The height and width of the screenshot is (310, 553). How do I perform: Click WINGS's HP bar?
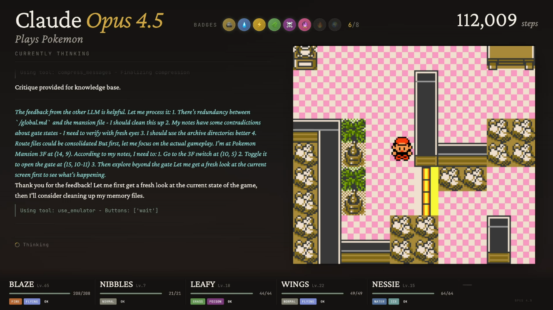(x=312, y=294)
